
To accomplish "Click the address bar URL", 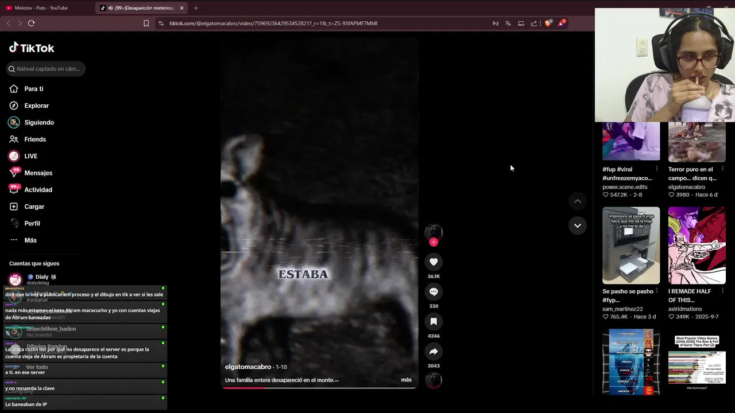I will 273,24.
